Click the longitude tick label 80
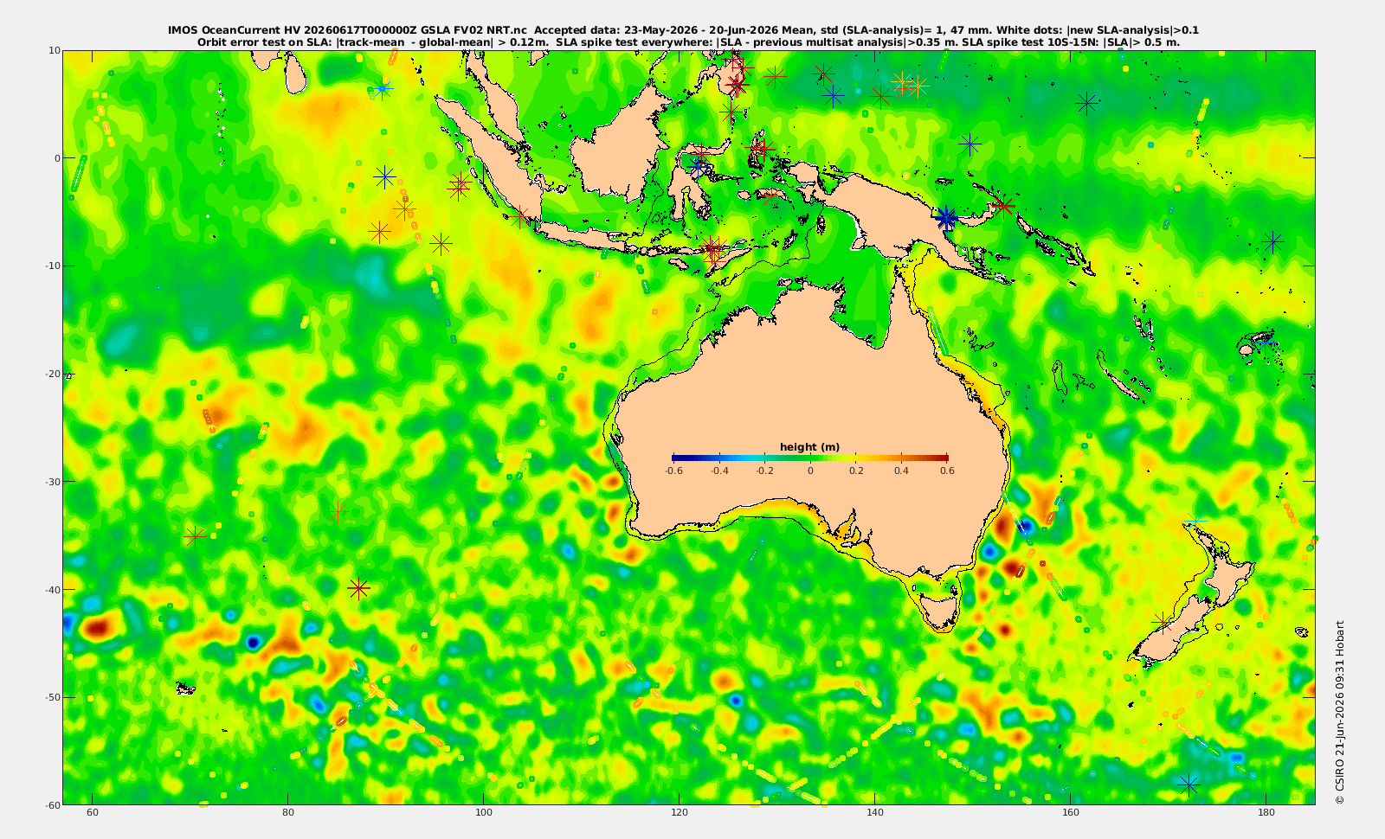1385x839 pixels. [288, 812]
